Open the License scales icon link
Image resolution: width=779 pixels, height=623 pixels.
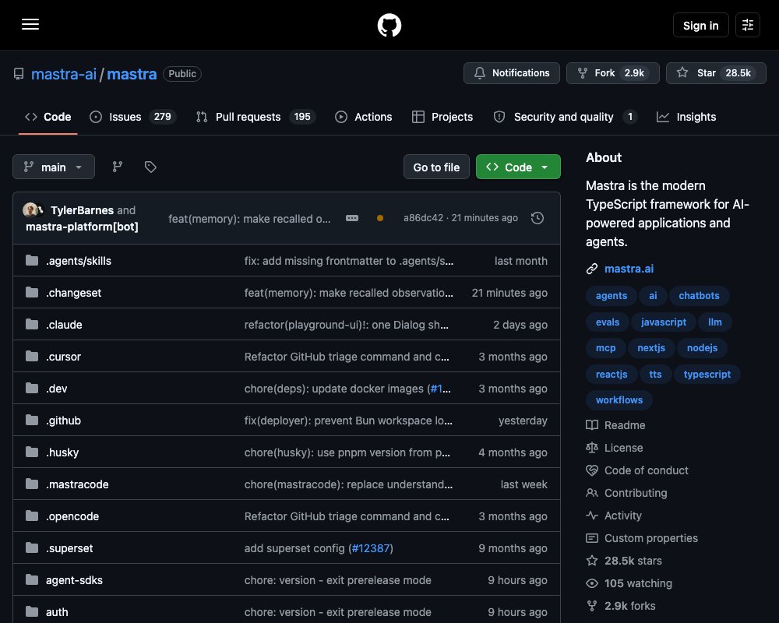(615, 448)
